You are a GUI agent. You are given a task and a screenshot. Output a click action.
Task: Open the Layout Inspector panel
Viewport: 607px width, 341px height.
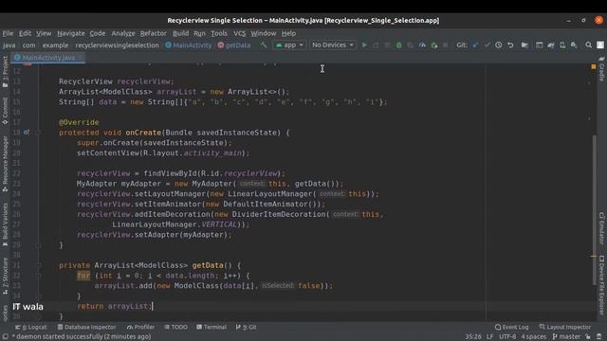tap(565, 327)
